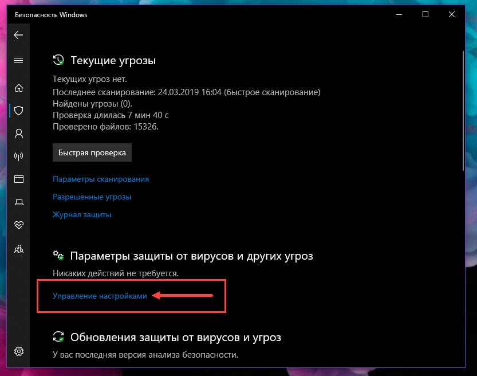
Task: Click the protection updates refresh icon
Action: 58,336
